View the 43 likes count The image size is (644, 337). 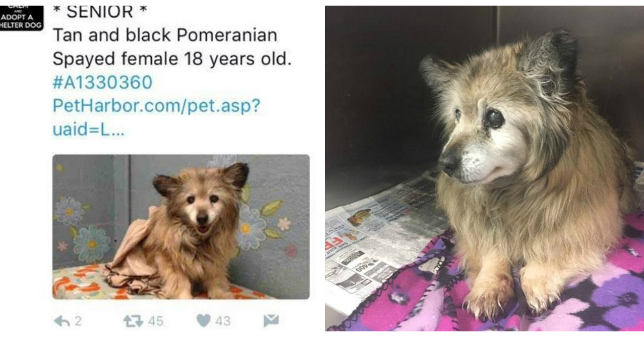pos(223,321)
